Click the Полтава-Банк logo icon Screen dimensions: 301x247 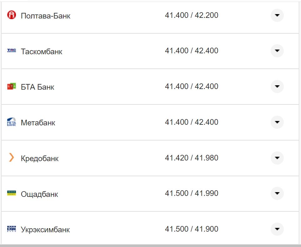[12, 15]
